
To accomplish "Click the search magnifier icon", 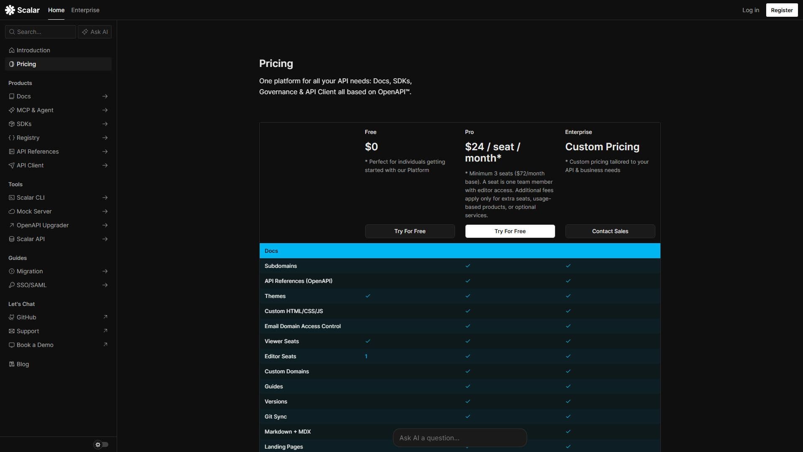I will coord(12,32).
